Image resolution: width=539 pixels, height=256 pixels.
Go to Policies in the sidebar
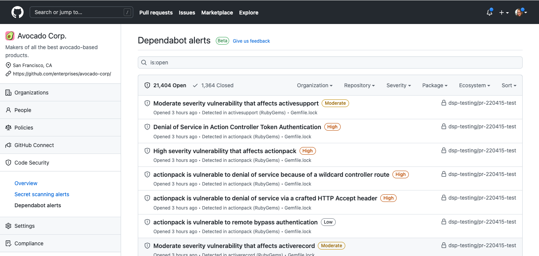click(60, 128)
